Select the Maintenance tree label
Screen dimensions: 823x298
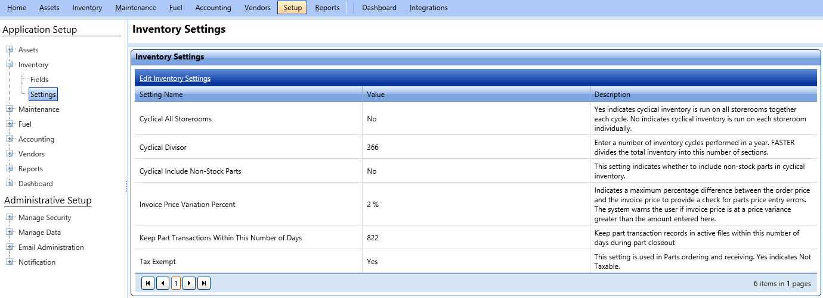(39, 109)
